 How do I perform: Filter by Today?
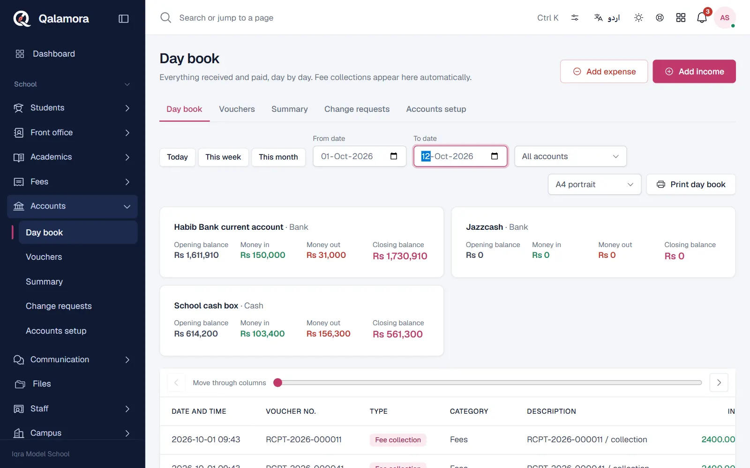(x=177, y=157)
